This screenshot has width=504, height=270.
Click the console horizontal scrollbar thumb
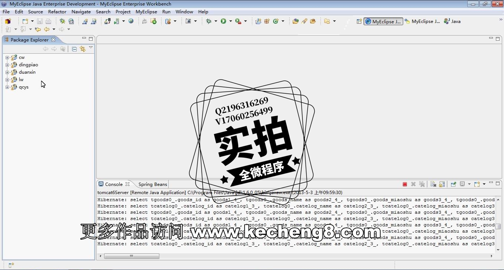(x=132, y=256)
